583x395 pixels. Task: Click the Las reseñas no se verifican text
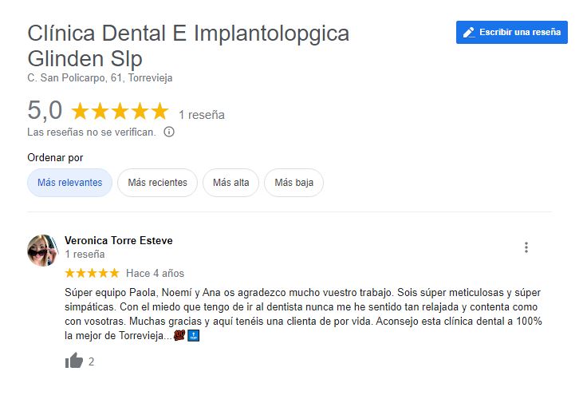click(92, 132)
